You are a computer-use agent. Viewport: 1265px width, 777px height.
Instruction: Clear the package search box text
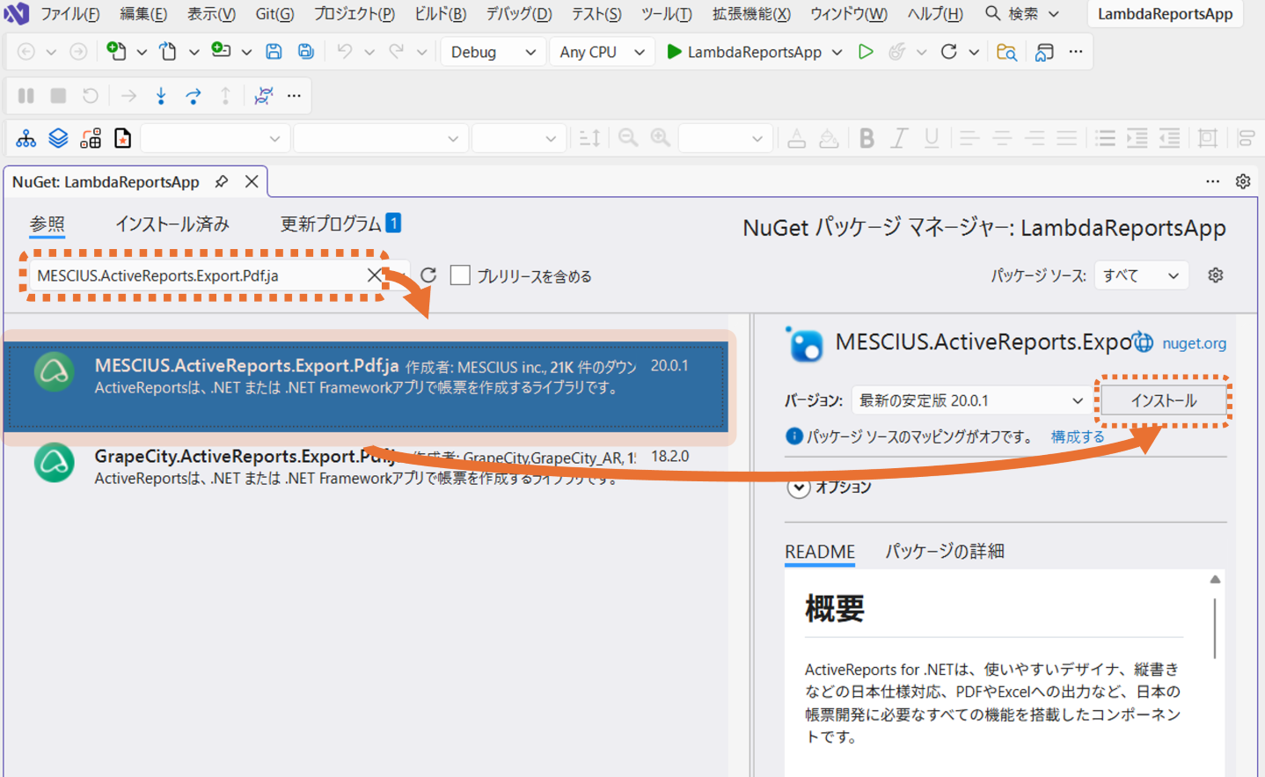[x=374, y=275]
